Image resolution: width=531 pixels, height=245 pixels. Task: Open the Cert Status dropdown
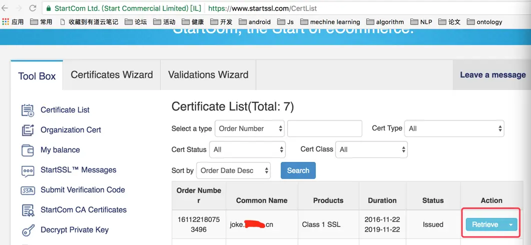pyautogui.click(x=248, y=149)
